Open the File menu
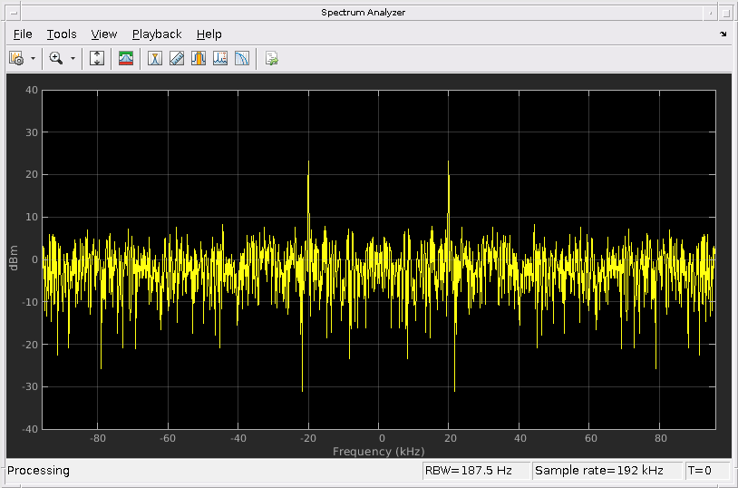This screenshot has width=738, height=488. [x=23, y=34]
